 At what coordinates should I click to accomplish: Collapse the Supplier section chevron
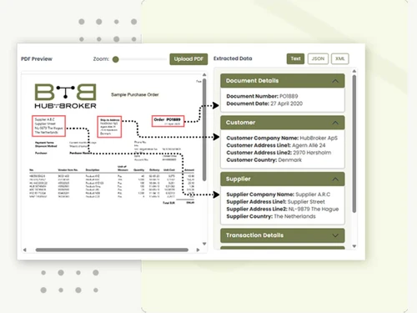point(335,179)
